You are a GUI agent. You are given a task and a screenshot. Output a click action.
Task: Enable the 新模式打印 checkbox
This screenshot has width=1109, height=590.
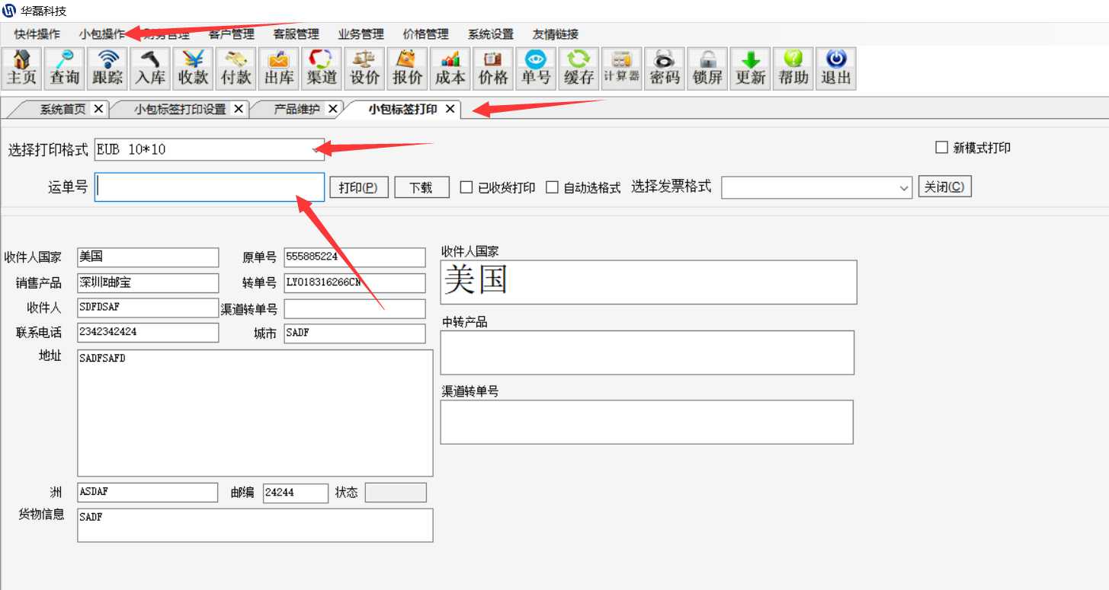[941, 148]
